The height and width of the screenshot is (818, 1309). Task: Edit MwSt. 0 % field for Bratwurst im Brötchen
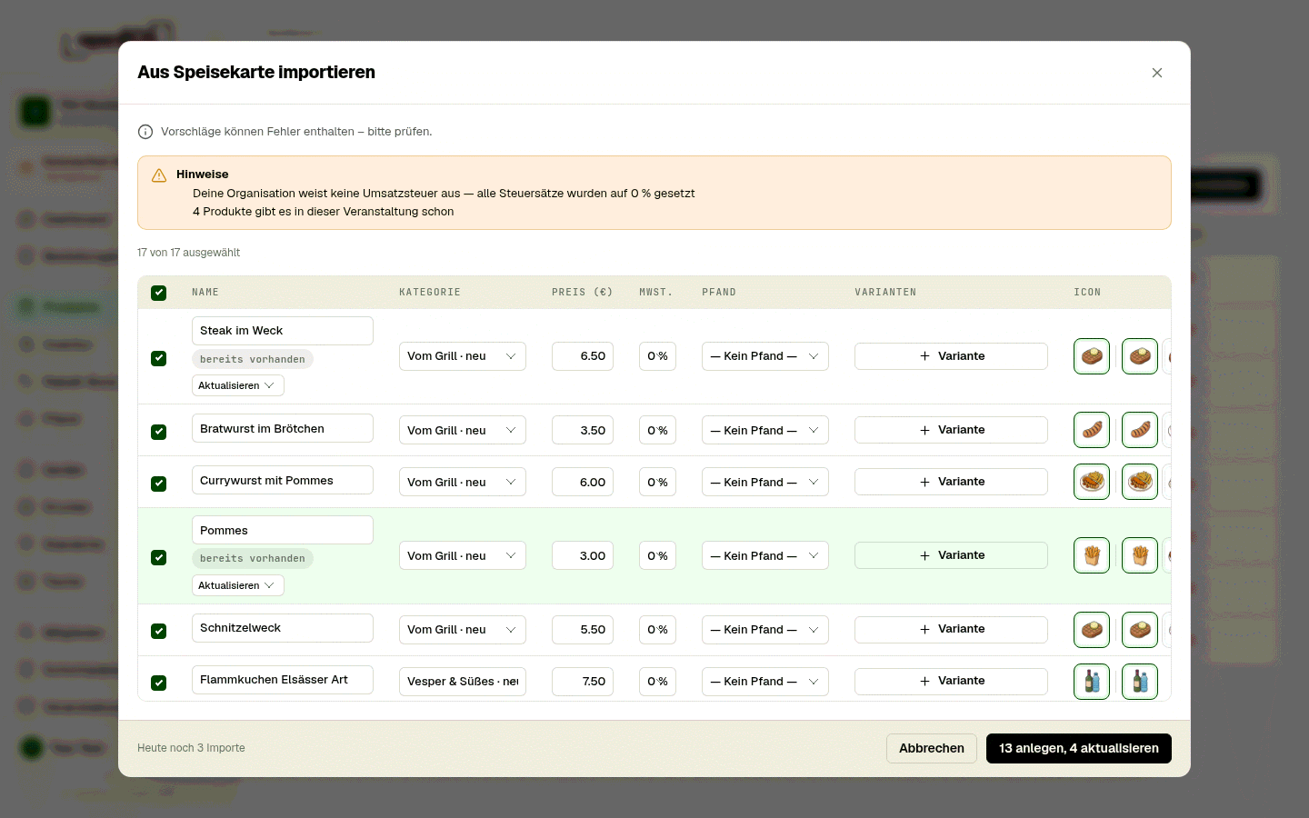click(657, 430)
